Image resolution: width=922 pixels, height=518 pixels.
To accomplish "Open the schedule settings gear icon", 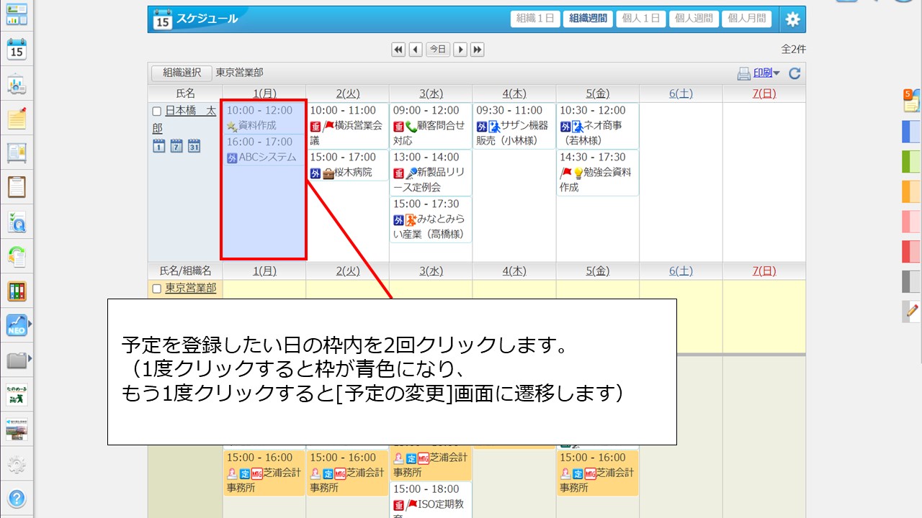I will (x=792, y=19).
